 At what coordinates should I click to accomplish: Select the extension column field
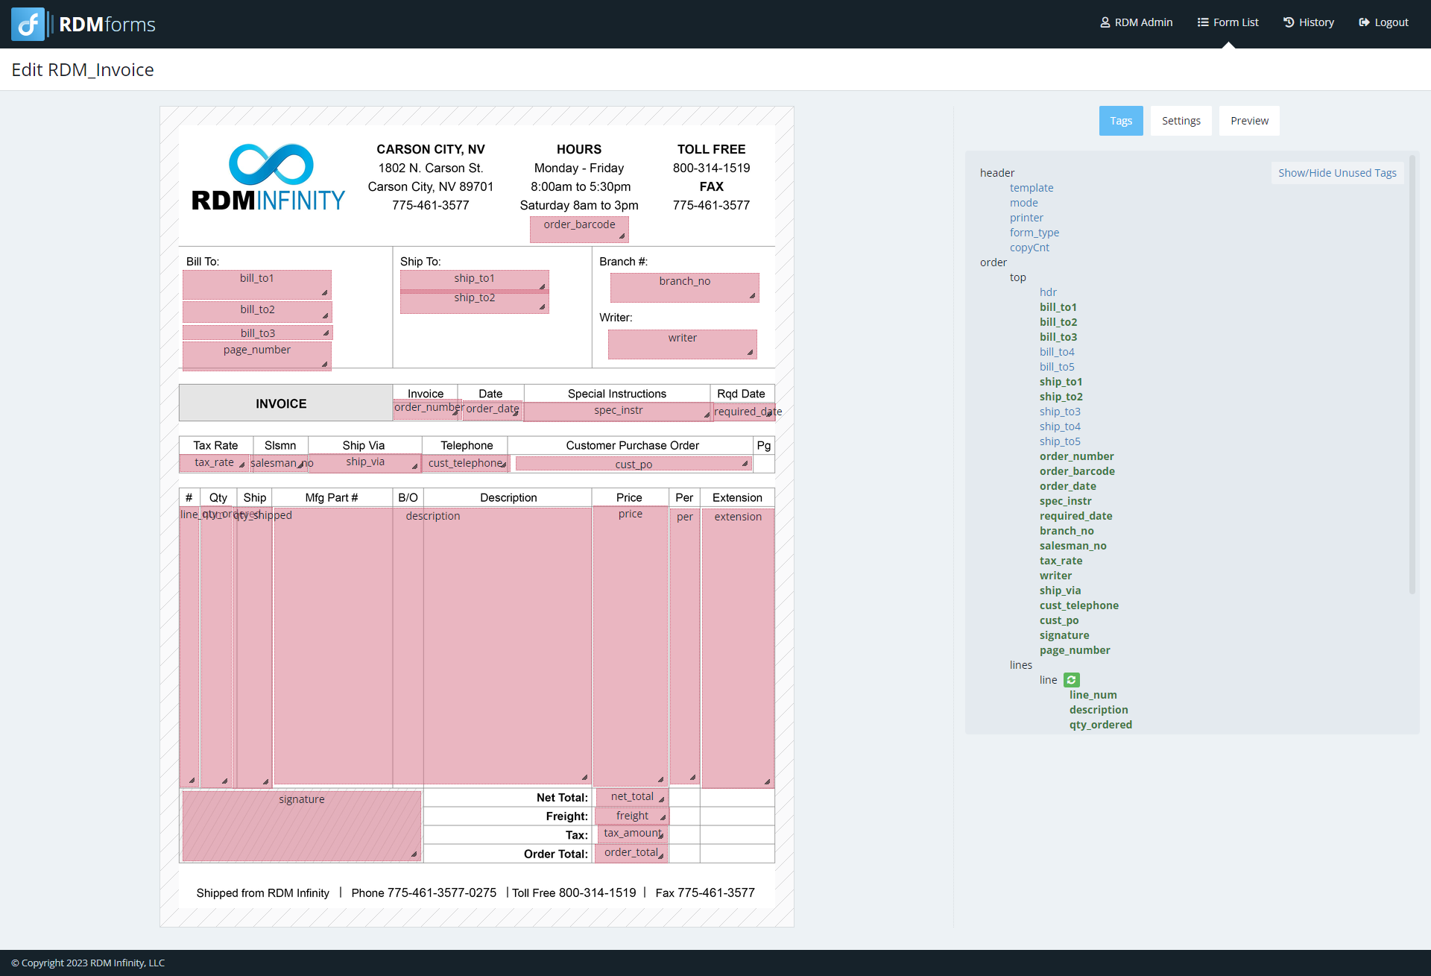tap(738, 648)
